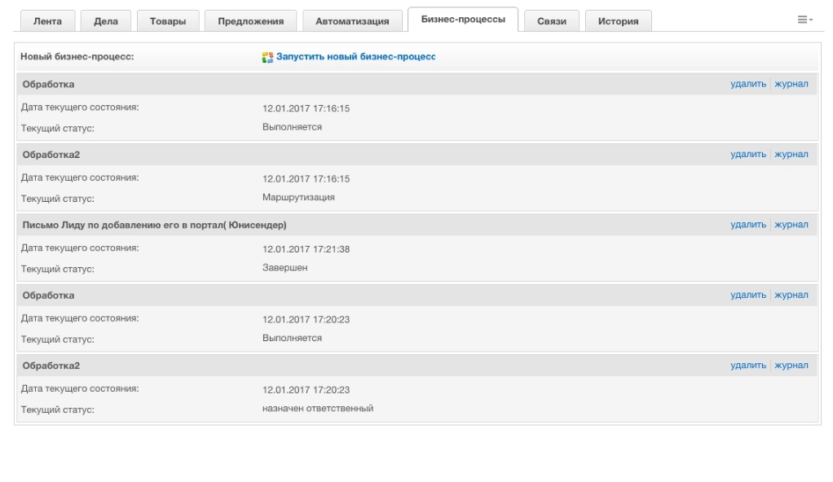The image size is (833, 482).
Task: Delete the Обработка process dated 17:16:15
Action: click(x=747, y=84)
